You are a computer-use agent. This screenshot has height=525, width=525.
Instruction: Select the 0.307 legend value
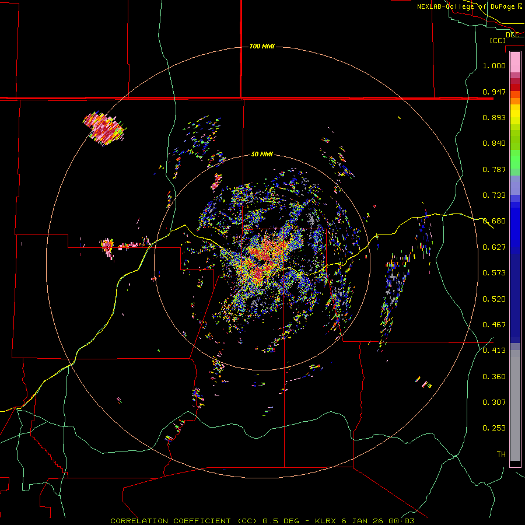click(494, 402)
